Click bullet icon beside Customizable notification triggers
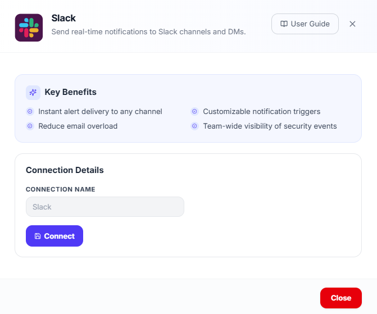This screenshot has height=314, width=377. coord(194,111)
